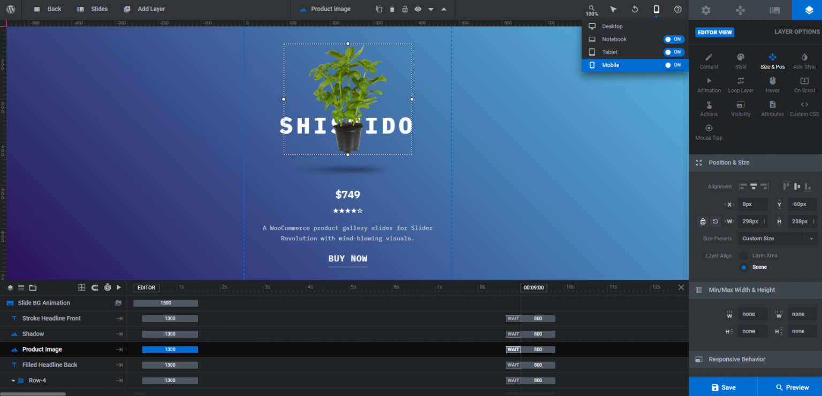The image size is (822, 396).
Task: Open the Animation options panel
Action: 709,84
